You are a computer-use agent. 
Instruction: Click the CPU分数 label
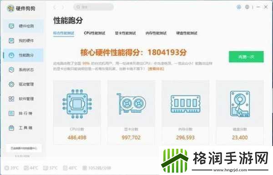tap(77, 129)
